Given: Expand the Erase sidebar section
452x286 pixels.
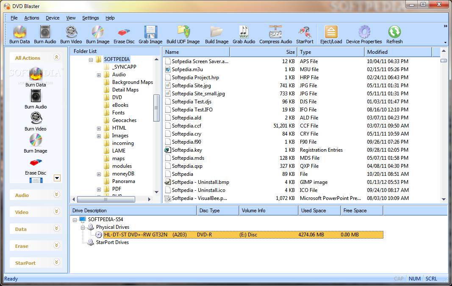Looking at the screenshot, I should [56, 246].
